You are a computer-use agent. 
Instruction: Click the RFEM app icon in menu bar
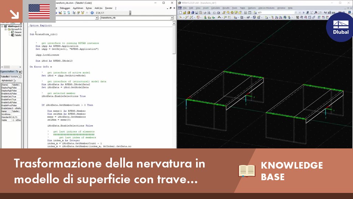[180, 8]
